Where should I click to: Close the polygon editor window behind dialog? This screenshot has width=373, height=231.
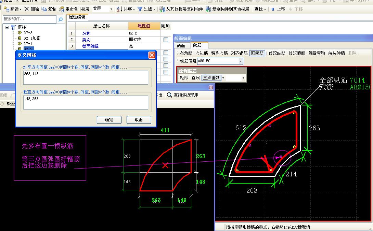[211, 87]
